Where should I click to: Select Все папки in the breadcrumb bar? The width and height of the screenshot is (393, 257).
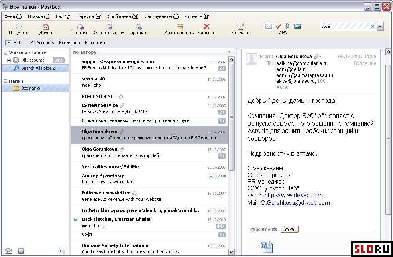pos(95,43)
